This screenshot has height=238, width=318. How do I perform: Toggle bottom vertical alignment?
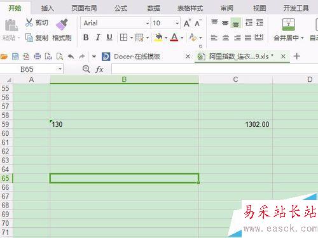[235, 23]
